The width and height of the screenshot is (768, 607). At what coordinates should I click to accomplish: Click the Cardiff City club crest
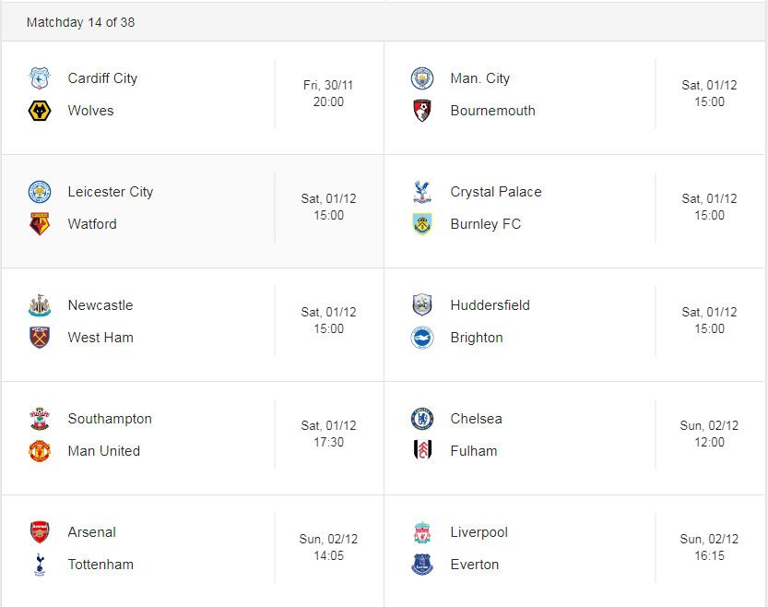(40, 78)
